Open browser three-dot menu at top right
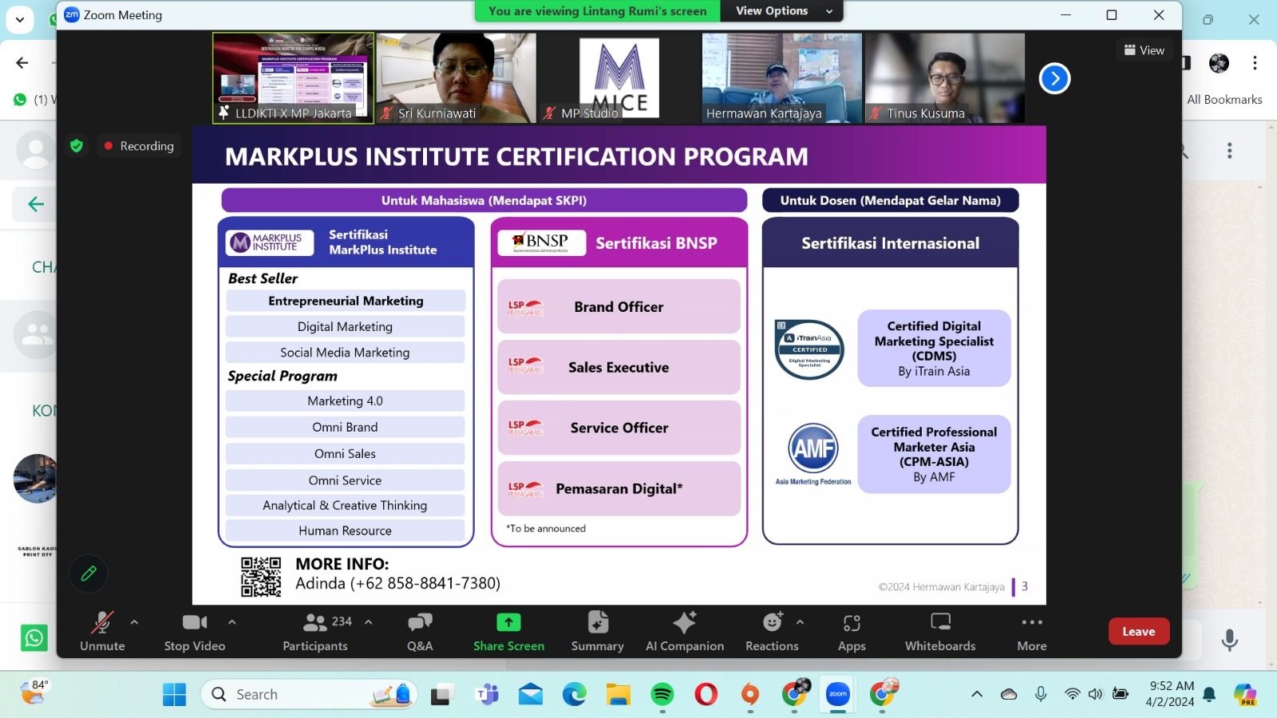1277x718 pixels. click(x=1255, y=63)
